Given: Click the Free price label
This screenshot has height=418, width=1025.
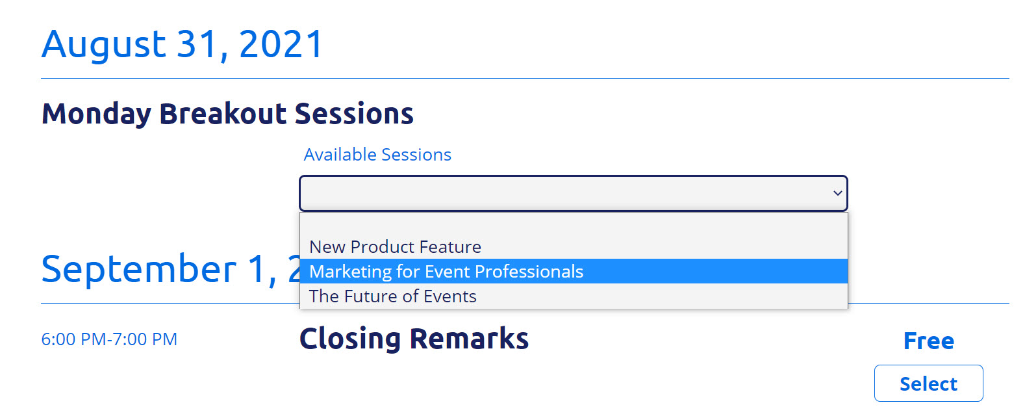Looking at the screenshot, I should point(928,340).
